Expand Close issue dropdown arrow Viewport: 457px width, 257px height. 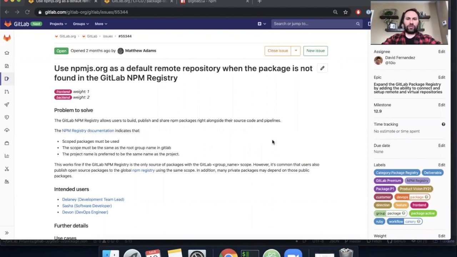point(296,51)
